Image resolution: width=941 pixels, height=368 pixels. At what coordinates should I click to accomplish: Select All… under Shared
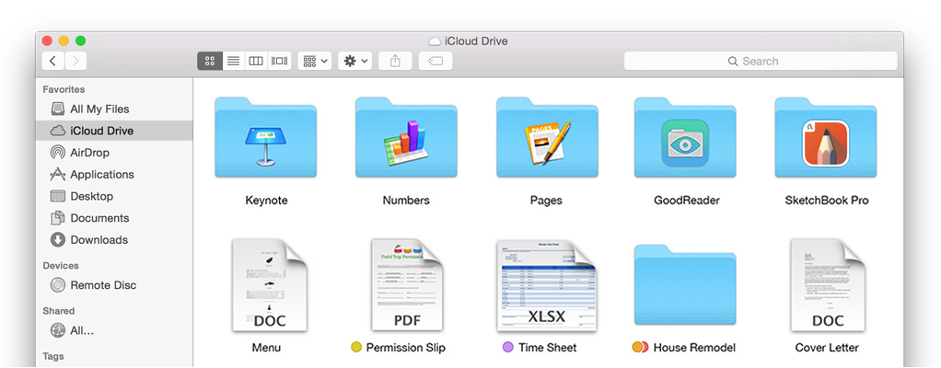(114, 330)
